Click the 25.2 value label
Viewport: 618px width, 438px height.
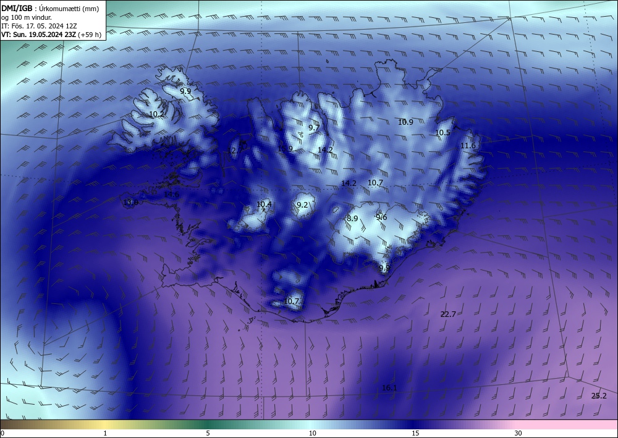599,396
